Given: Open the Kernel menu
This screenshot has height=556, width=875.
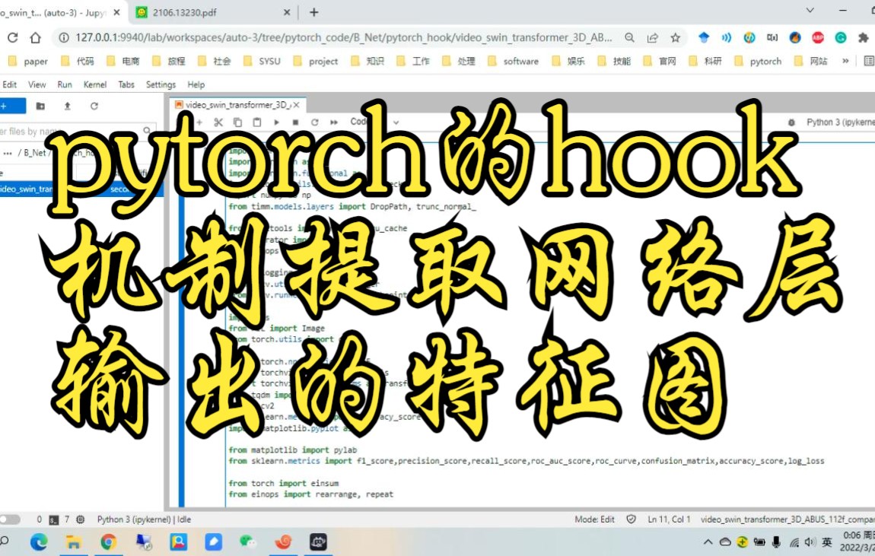Looking at the screenshot, I should (95, 84).
